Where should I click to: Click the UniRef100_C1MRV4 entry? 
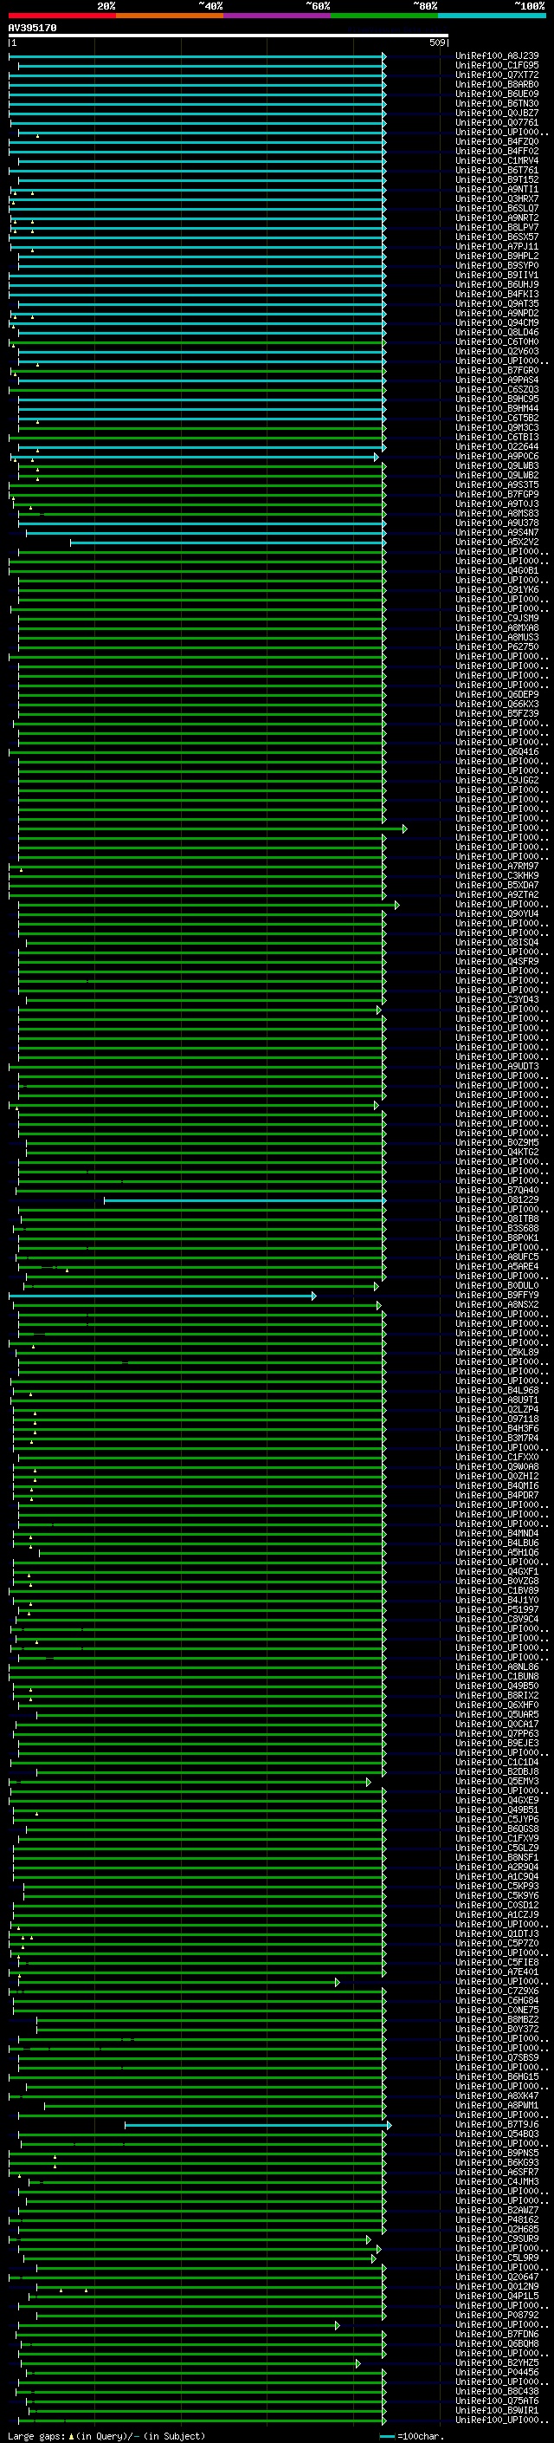[x=497, y=160]
